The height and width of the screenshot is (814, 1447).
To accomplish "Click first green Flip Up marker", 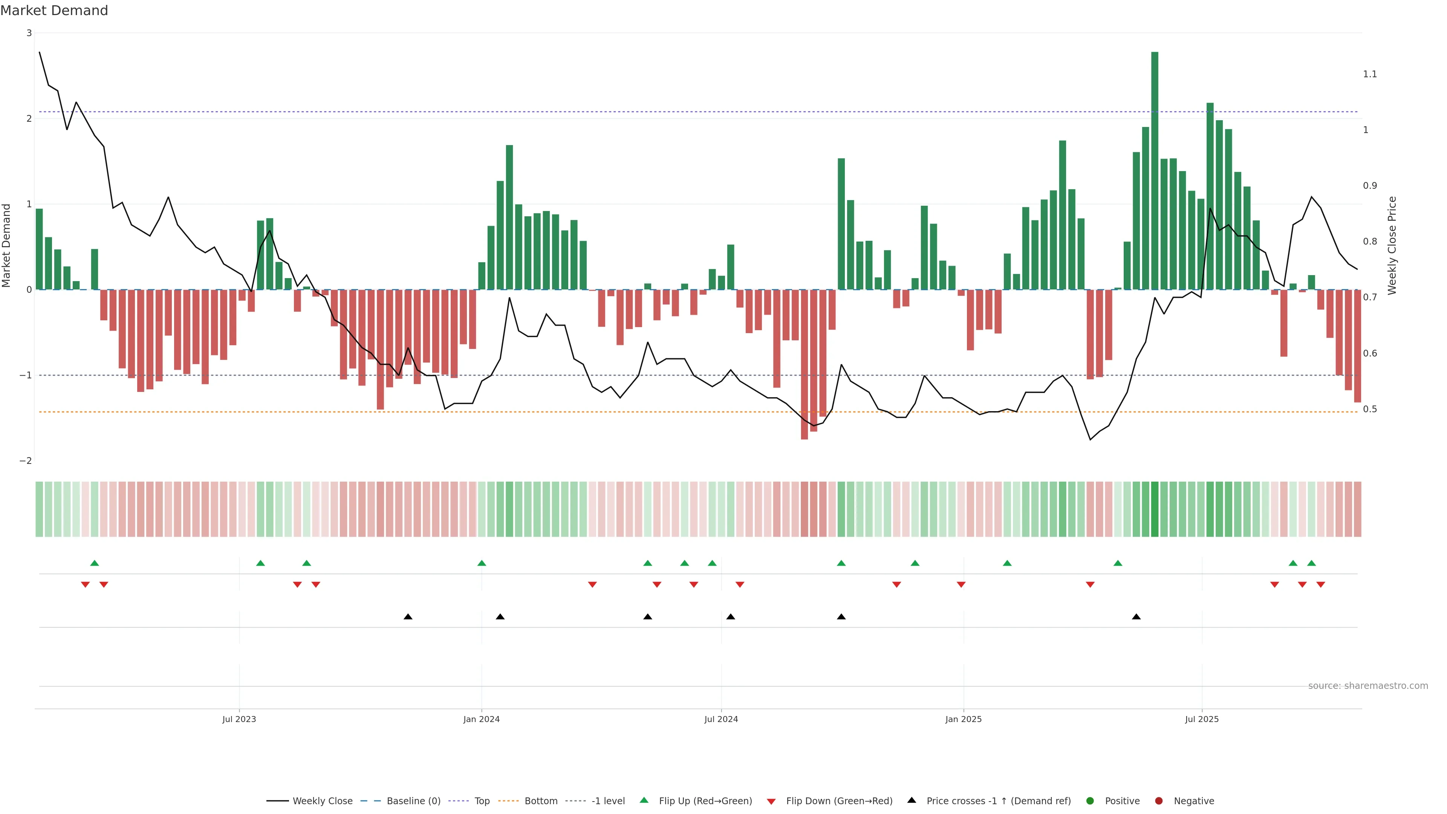I will point(94,563).
